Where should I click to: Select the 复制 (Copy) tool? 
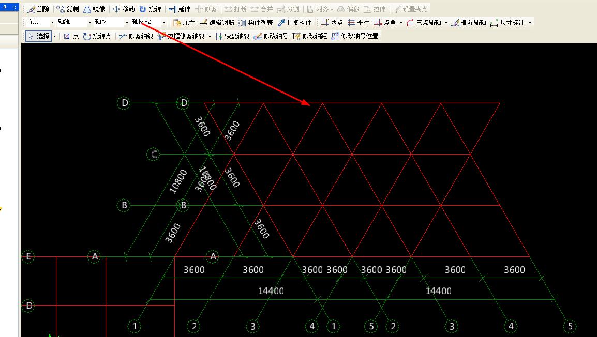click(x=68, y=9)
